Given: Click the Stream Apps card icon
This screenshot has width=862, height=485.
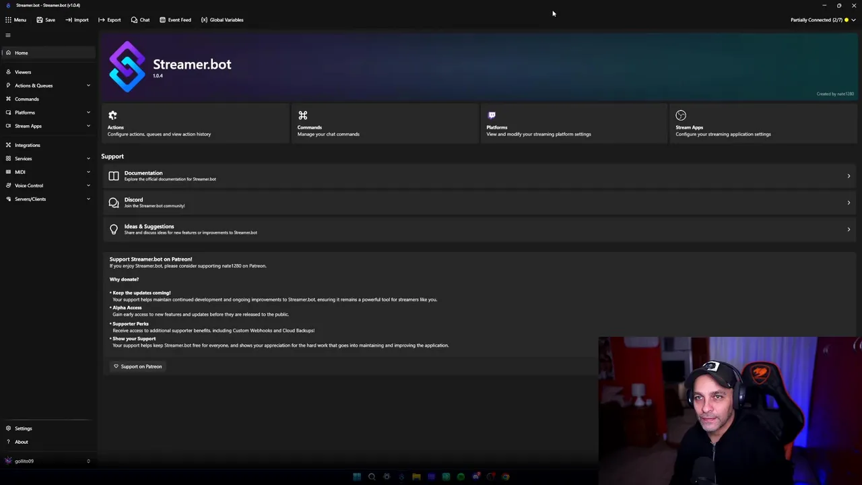Looking at the screenshot, I should [x=681, y=115].
